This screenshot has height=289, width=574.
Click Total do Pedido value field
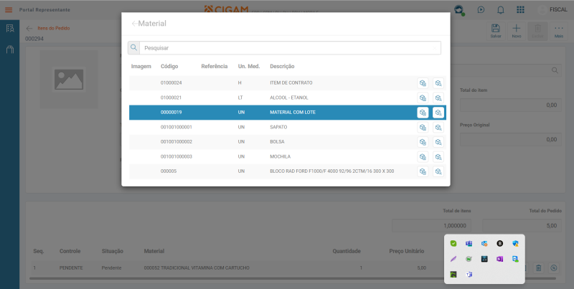pyautogui.click(x=522, y=226)
